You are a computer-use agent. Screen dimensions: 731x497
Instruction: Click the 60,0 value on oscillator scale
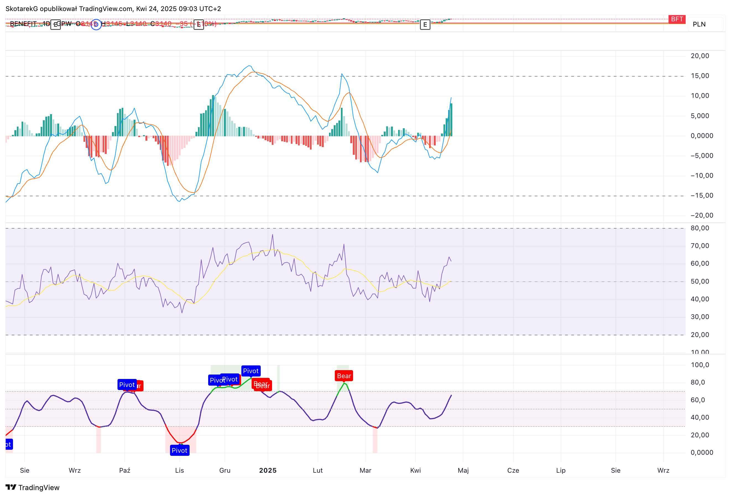698,400
